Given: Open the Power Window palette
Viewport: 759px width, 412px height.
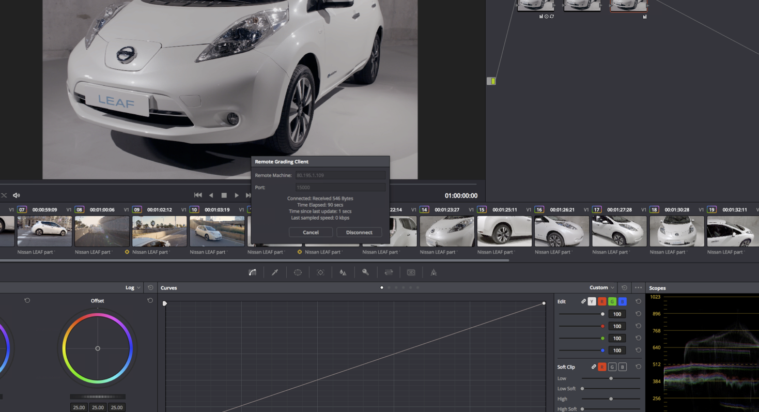Looking at the screenshot, I should [298, 272].
